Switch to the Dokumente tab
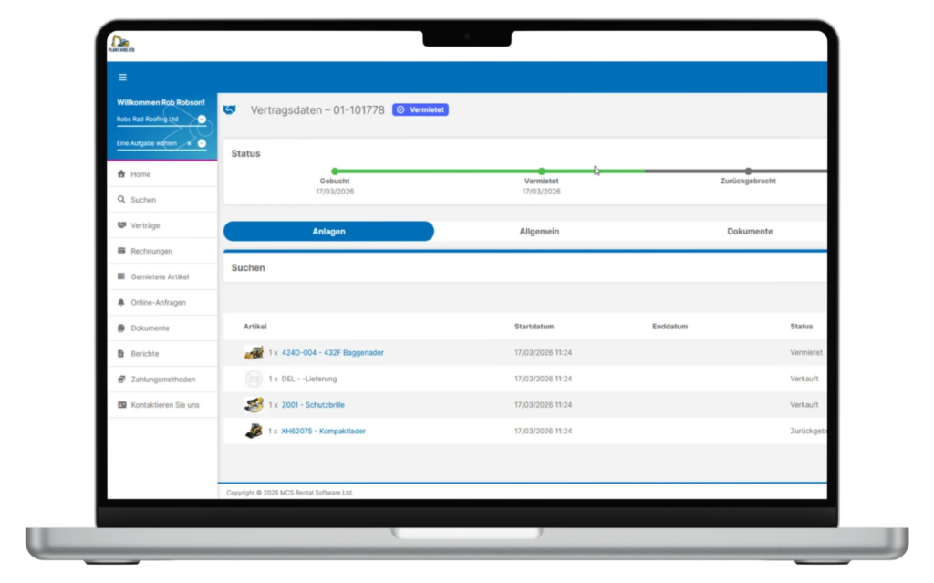This screenshot has width=934, height=583. pyautogui.click(x=750, y=232)
